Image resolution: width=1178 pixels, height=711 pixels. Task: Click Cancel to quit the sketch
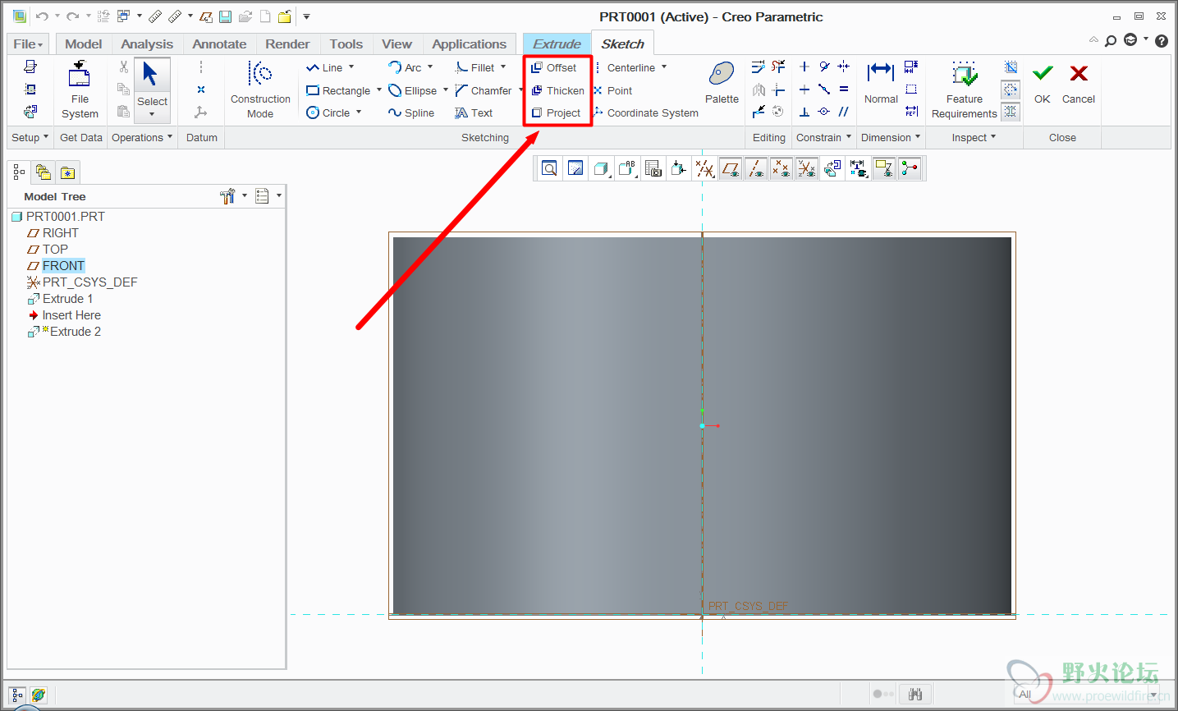tap(1079, 84)
